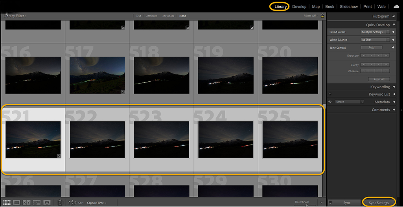Select photo thumbnail 525
Screen dimensions: 403x207
click(x=290, y=139)
